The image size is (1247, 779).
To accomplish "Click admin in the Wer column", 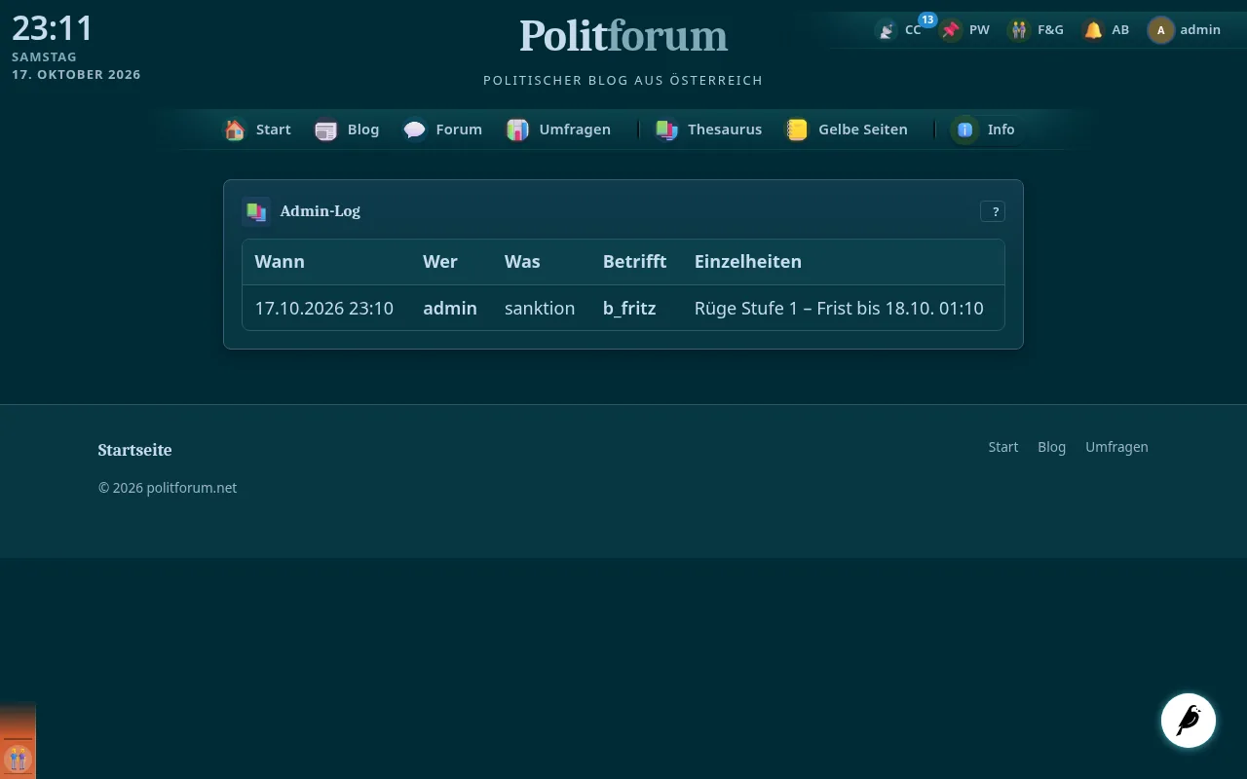I will tap(450, 309).
